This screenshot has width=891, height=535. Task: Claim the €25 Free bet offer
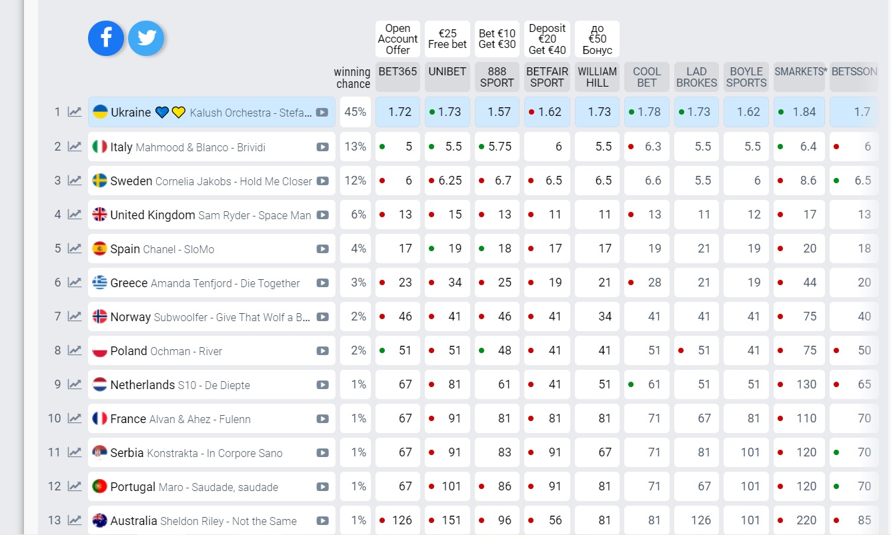447,39
